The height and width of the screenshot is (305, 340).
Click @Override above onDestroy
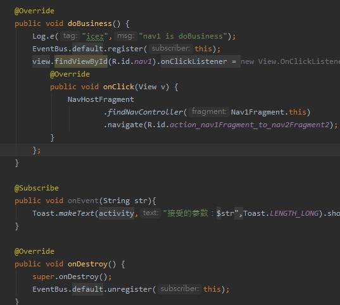[34, 251]
